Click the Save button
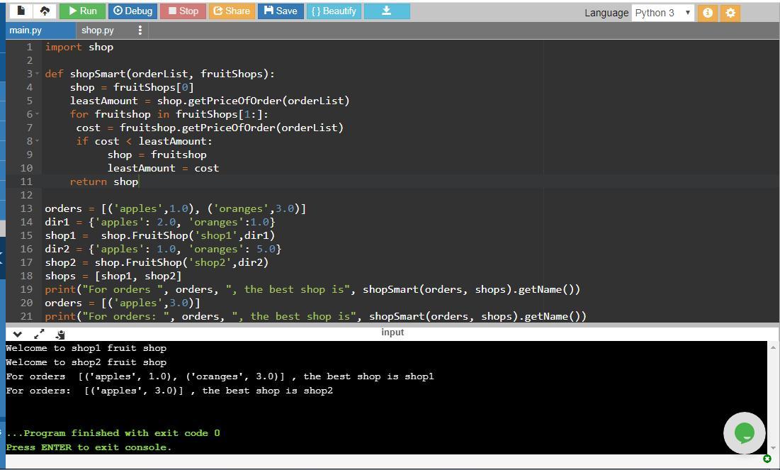780x470 pixels. point(280,11)
